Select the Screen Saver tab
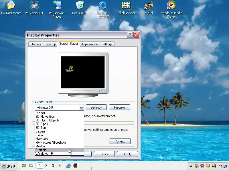 (x=68, y=44)
